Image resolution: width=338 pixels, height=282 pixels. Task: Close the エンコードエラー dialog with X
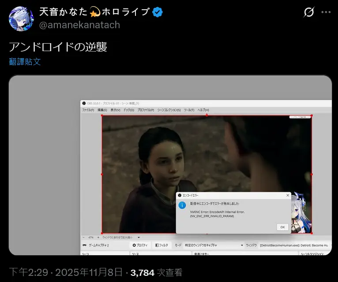coord(288,195)
